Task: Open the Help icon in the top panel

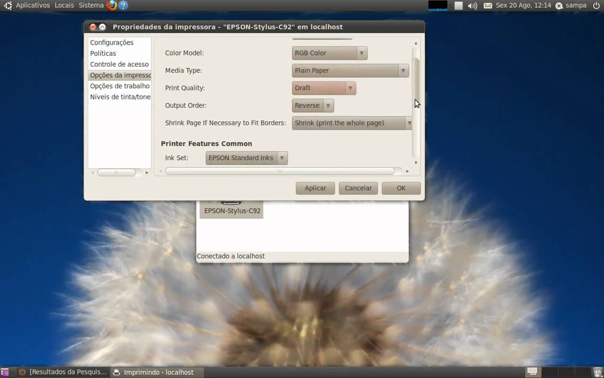Action: pos(123,5)
